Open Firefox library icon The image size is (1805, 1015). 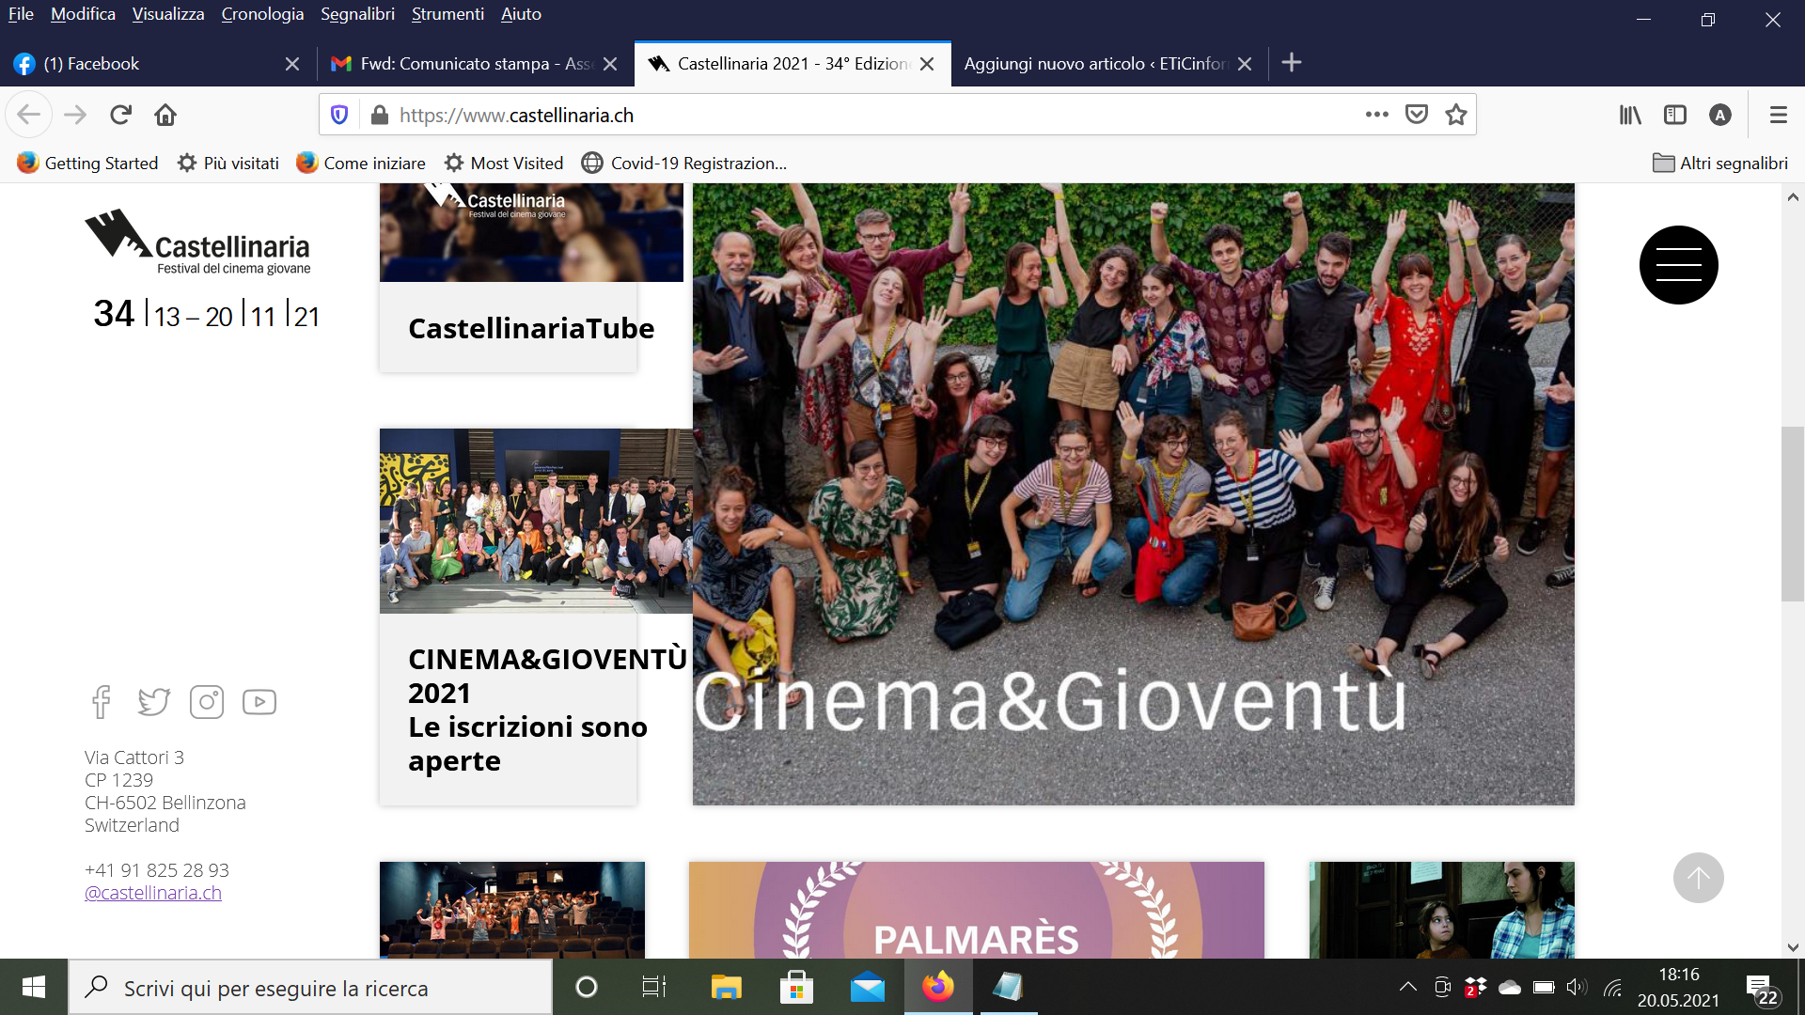coord(1630,115)
